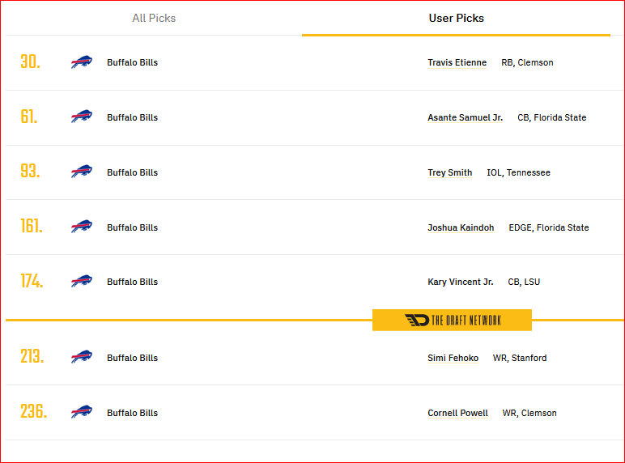Click 'WR, Clemson' position text
Image resolution: width=625 pixels, height=463 pixels.
pos(529,413)
